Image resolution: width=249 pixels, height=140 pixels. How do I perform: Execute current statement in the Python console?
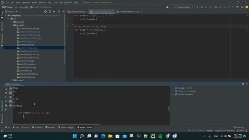pos(6,97)
